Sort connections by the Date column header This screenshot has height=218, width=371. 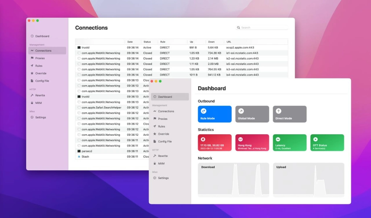(130, 42)
